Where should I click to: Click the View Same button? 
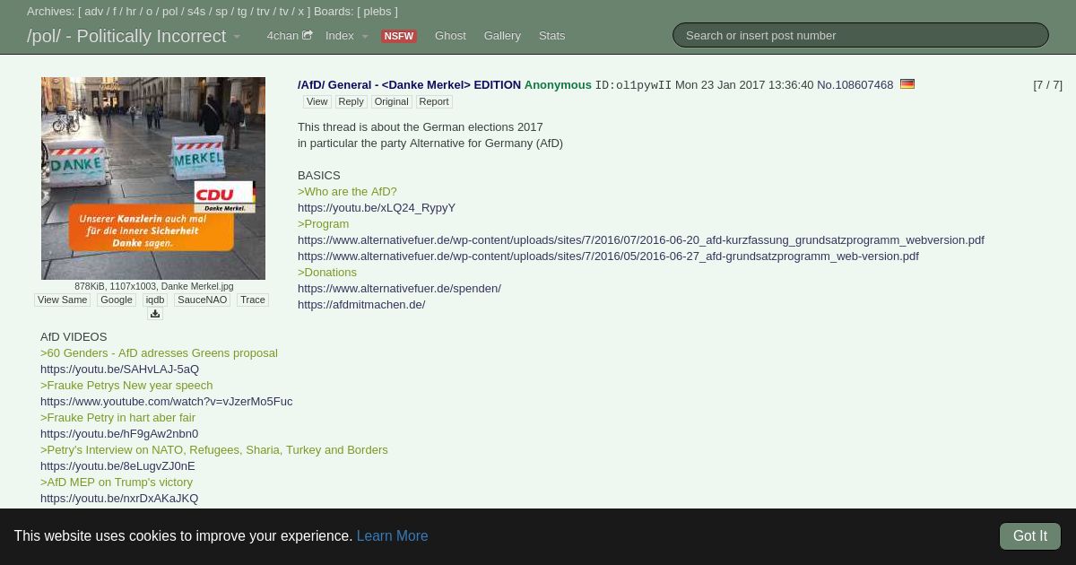pyautogui.click(x=63, y=300)
